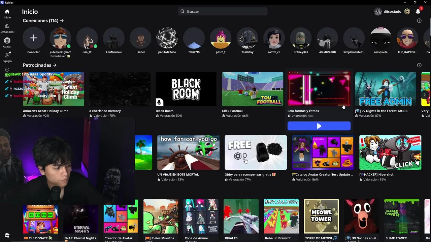Focus the Buscar search field
Image resolution: width=431 pixels, height=242 pixels.
[223, 11]
